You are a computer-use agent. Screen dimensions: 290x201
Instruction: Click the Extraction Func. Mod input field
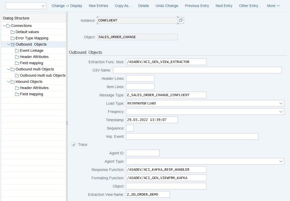coord(166,62)
